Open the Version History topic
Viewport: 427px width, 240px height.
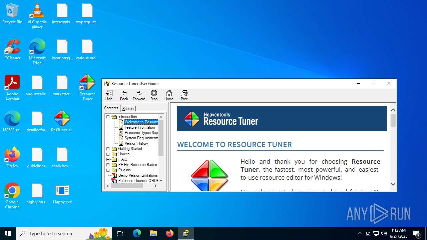tap(136, 143)
